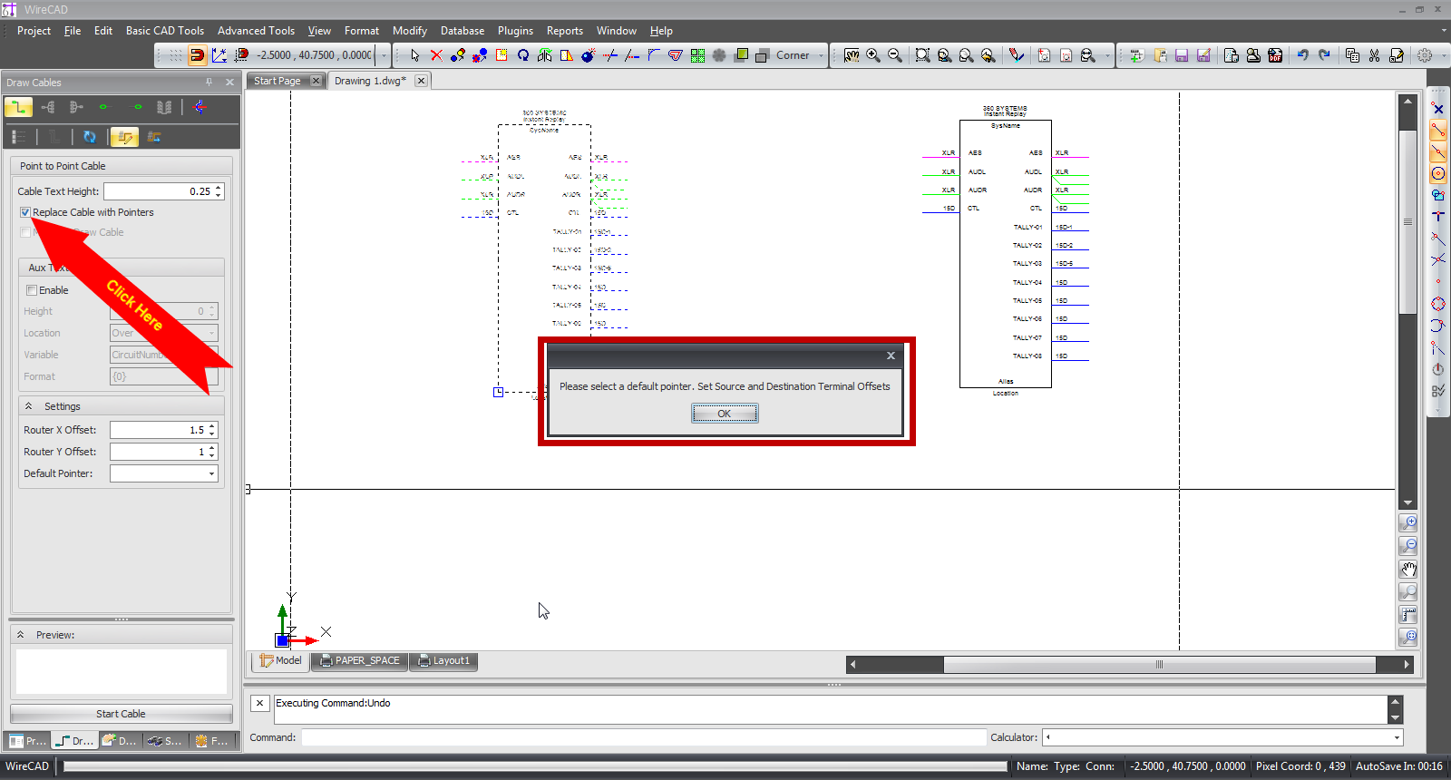This screenshot has height=780, width=1451.
Task: Open the Database menu
Action: [x=463, y=31]
